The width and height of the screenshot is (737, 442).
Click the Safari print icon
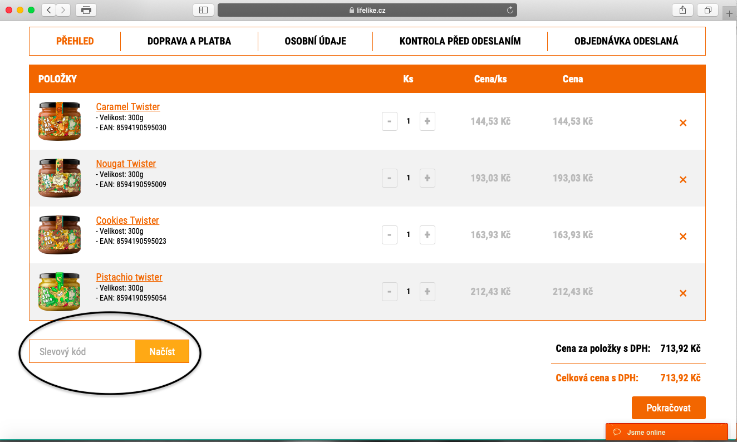(86, 10)
